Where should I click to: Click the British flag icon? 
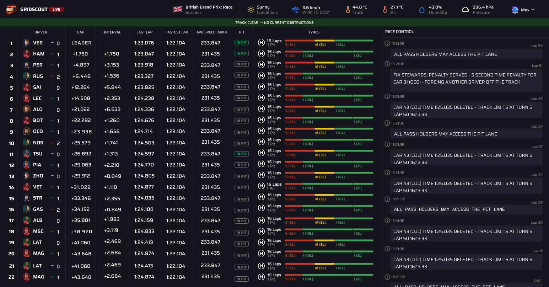177,9
